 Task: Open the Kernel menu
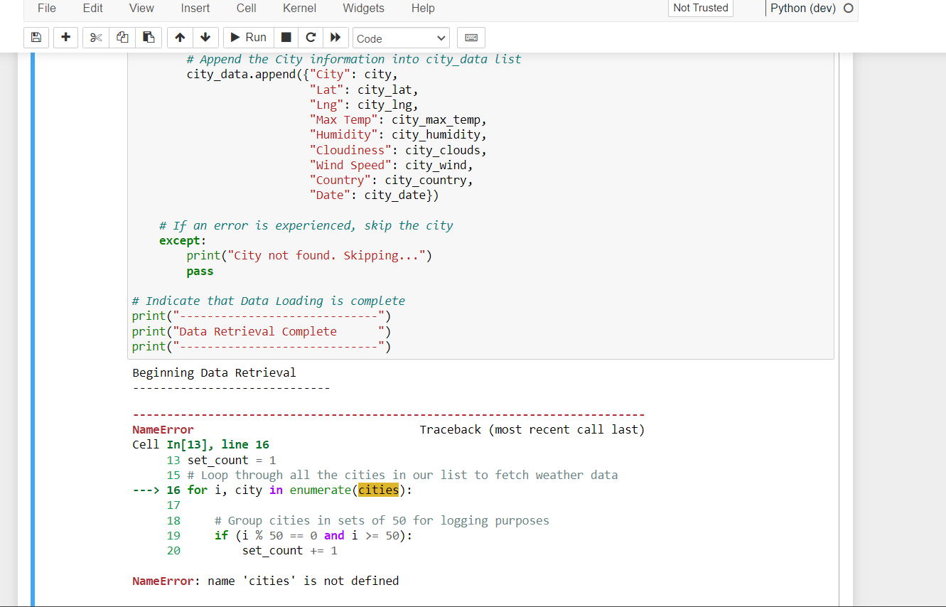click(299, 8)
